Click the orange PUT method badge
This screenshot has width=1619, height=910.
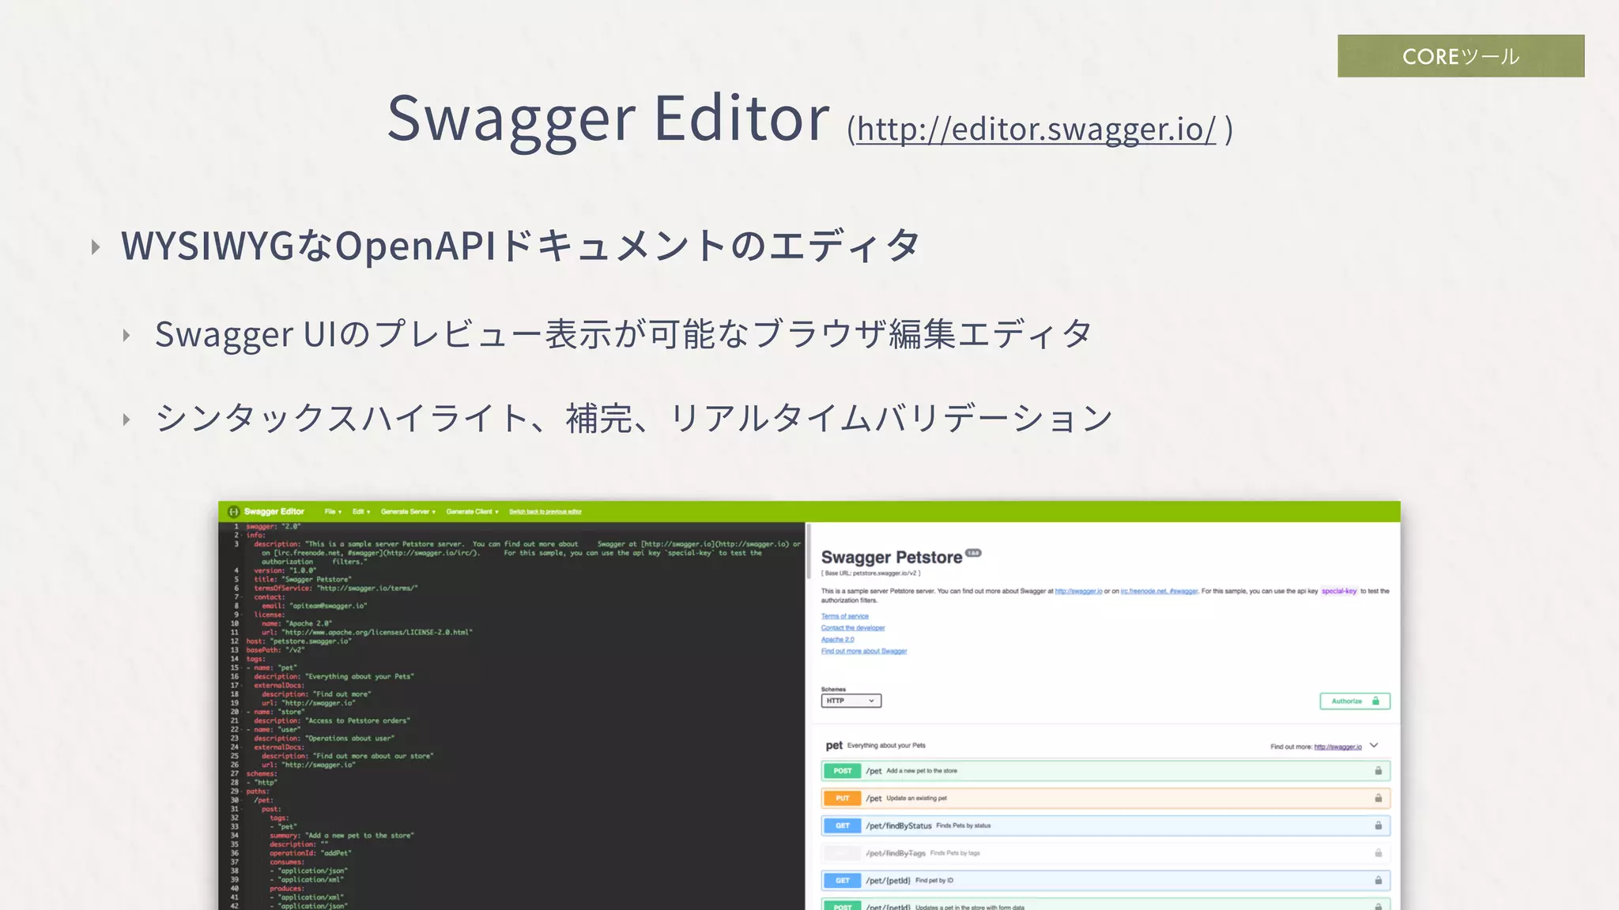(x=842, y=799)
